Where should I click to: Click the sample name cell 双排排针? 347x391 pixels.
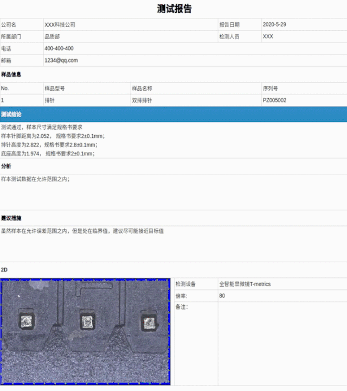point(142,100)
